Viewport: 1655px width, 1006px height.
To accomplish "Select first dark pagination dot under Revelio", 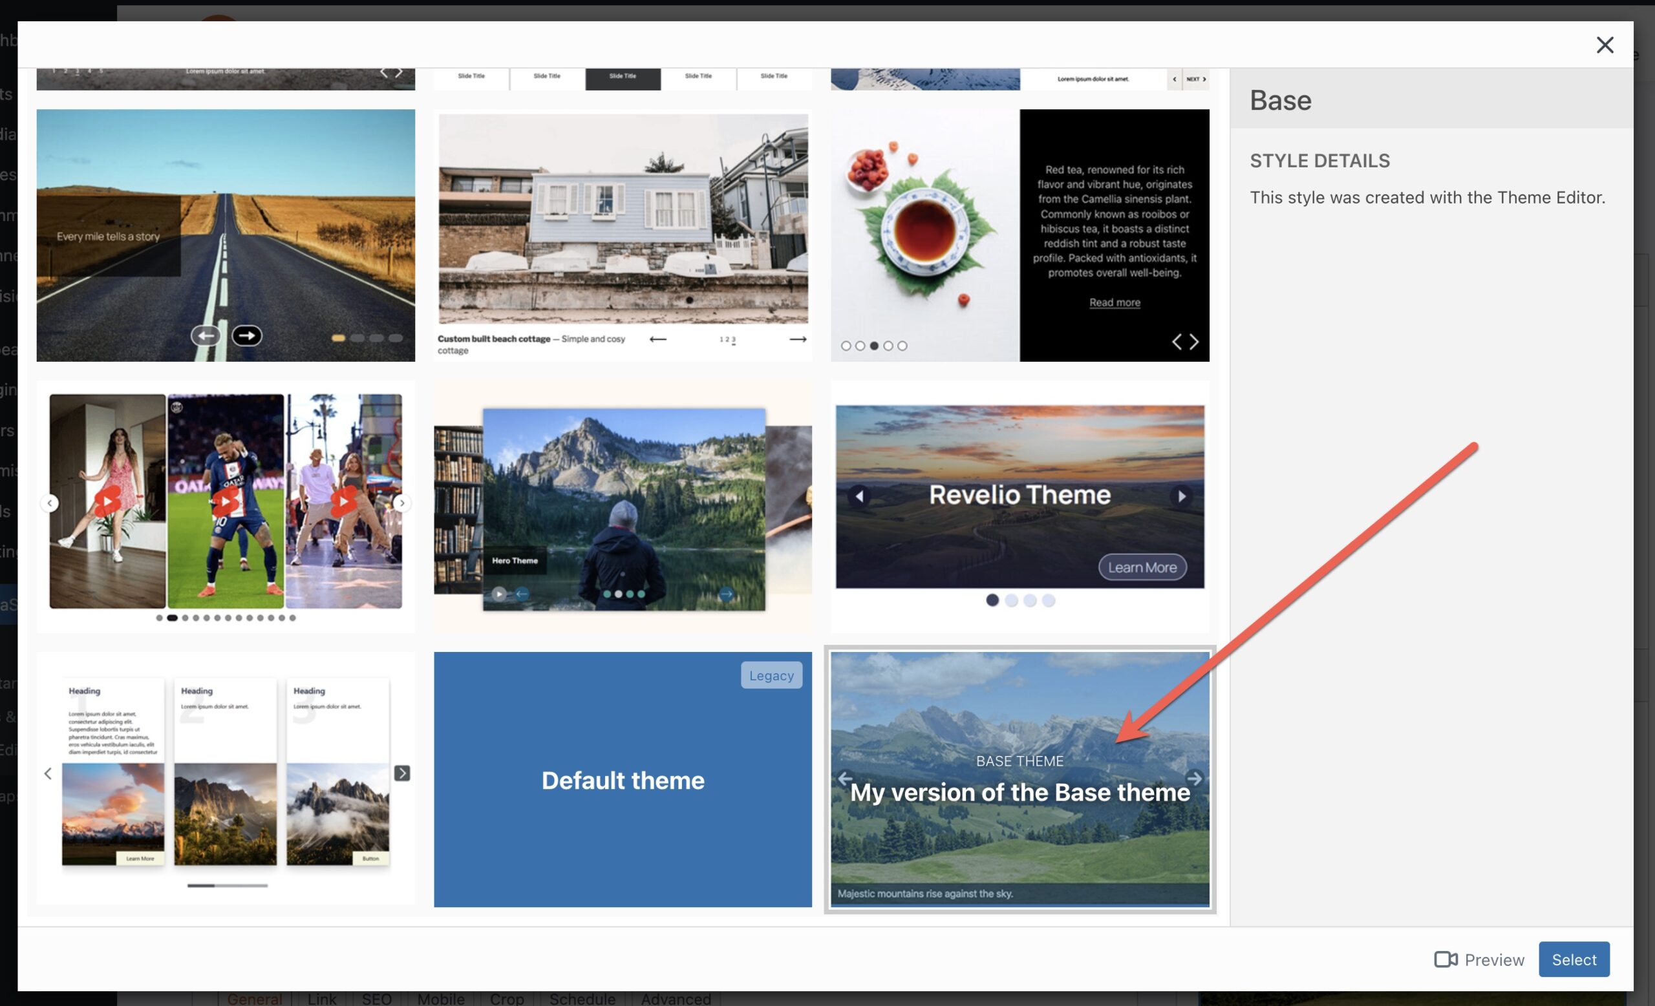I will pos(992,600).
